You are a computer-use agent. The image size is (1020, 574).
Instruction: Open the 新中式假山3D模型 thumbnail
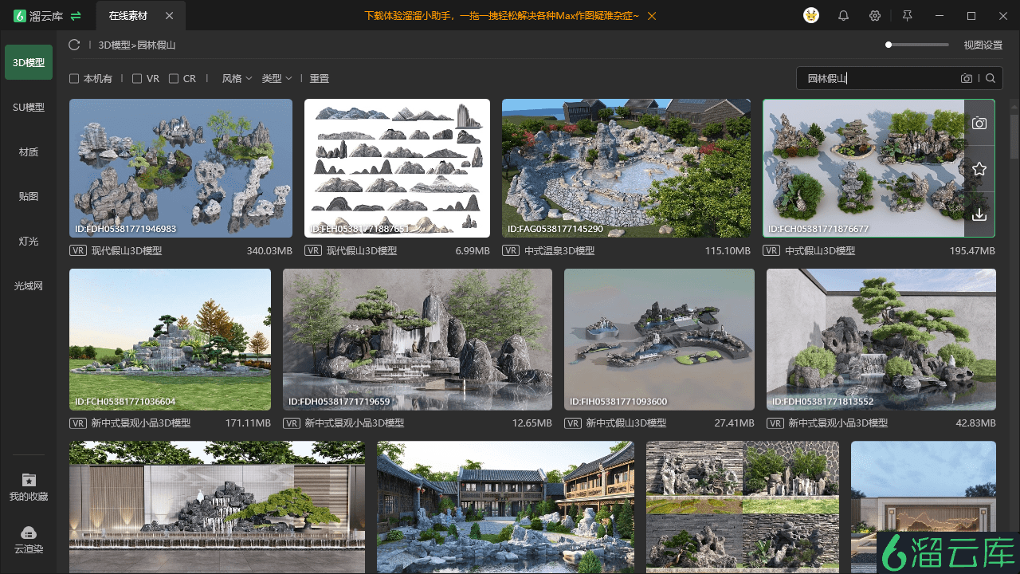[x=659, y=340]
